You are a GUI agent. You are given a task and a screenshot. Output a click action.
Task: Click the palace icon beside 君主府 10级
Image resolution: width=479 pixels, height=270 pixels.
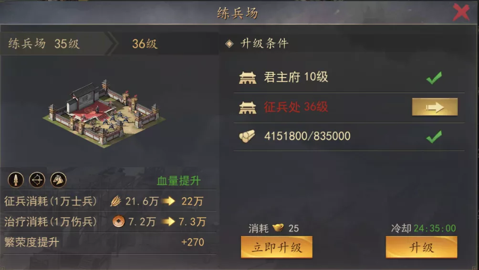[248, 78]
